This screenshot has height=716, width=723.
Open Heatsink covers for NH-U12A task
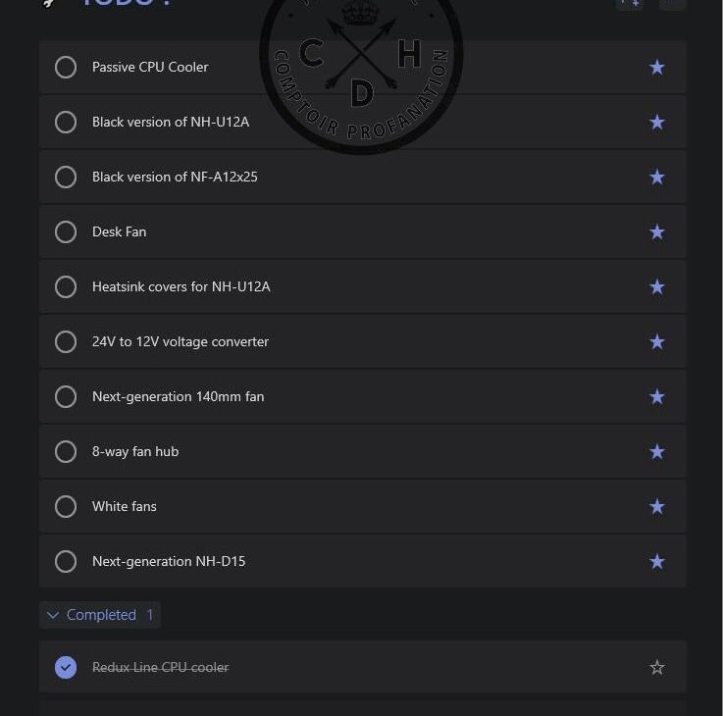pyautogui.click(x=181, y=287)
